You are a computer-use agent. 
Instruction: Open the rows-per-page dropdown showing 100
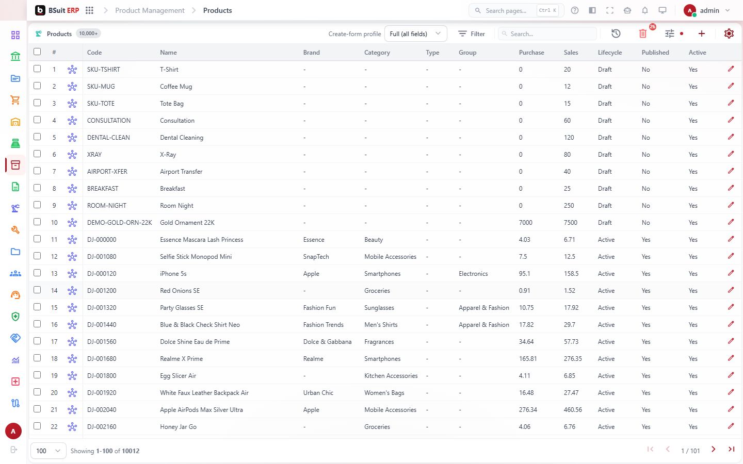tap(49, 451)
